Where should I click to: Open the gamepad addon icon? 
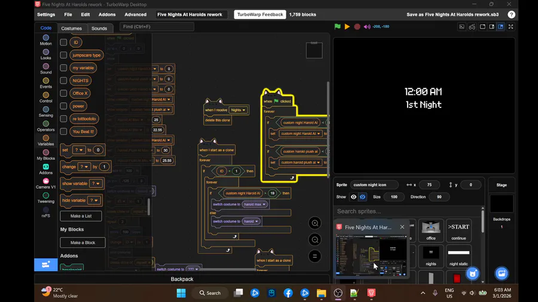click(x=472, y=27)
